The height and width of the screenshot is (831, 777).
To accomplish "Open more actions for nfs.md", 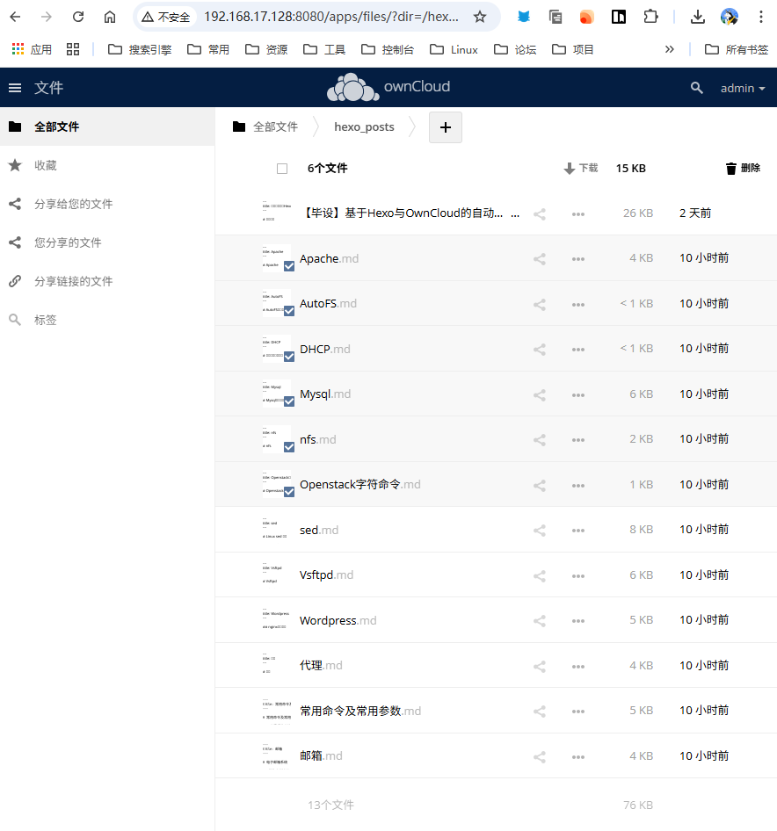I will click(x=578, y=440).
